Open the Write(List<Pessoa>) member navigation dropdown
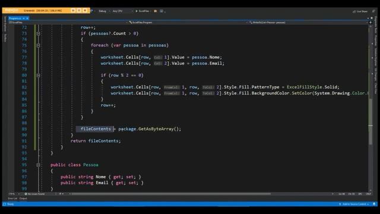Image resolution: width=380 pixels, height=214 pixels. (308, 23)
